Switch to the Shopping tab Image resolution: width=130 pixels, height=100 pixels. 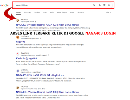28,13
